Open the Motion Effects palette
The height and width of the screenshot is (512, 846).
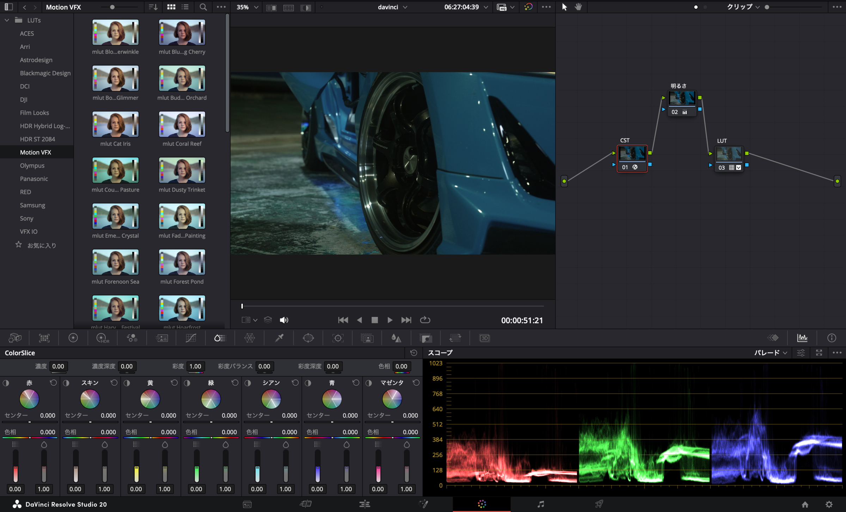(162, 338)
